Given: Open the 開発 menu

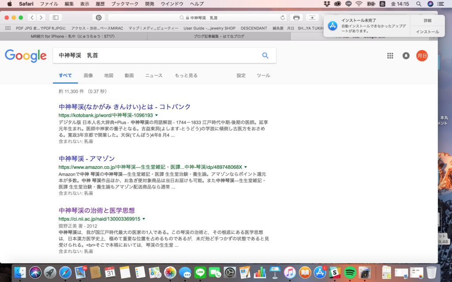Looking at the screenshot, I should (150, 4).
